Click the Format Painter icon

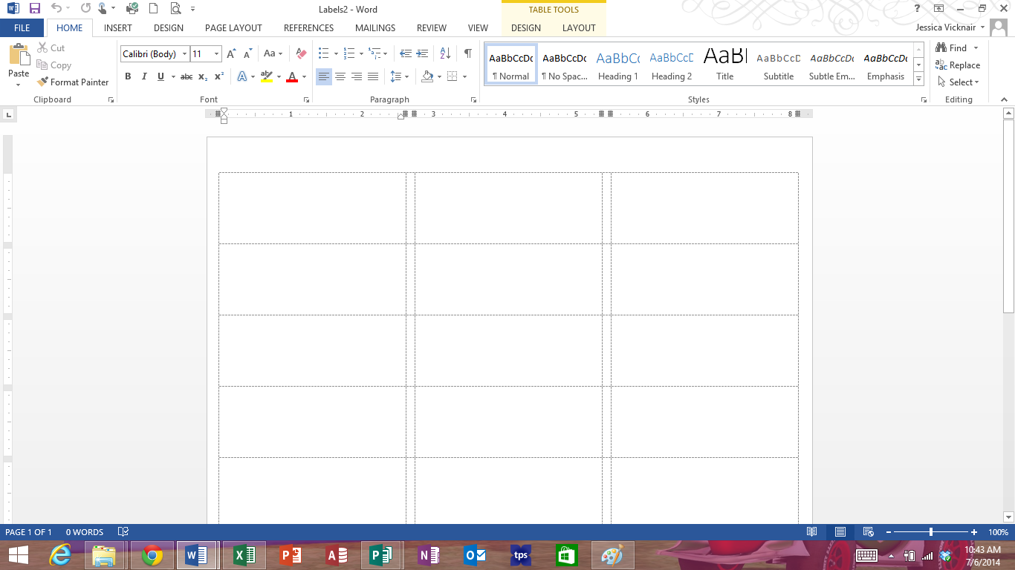pos(42,82)
